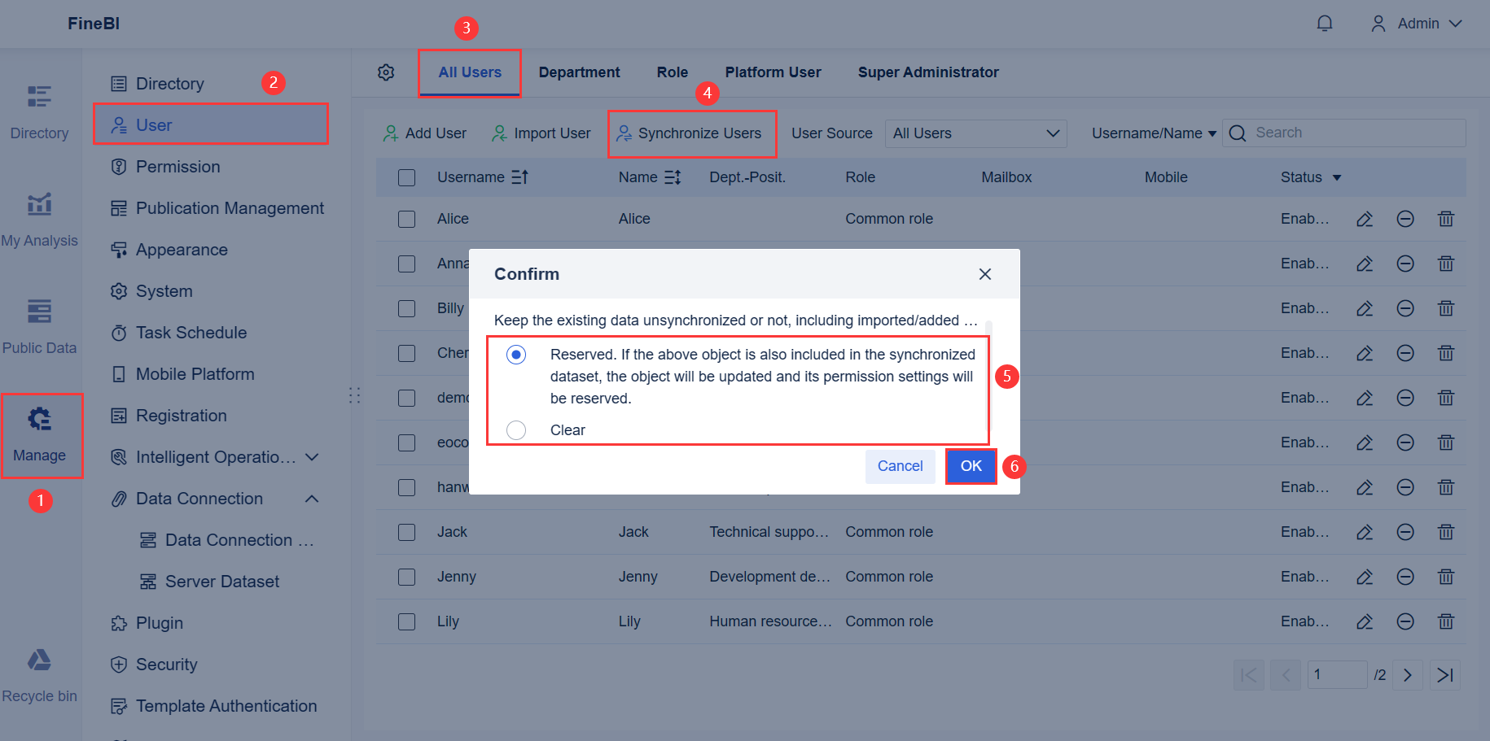Viewport: 1490px width, 741px height.
Task: Select the Reserved option in Confirm dialog
Action: click(515, 354)
